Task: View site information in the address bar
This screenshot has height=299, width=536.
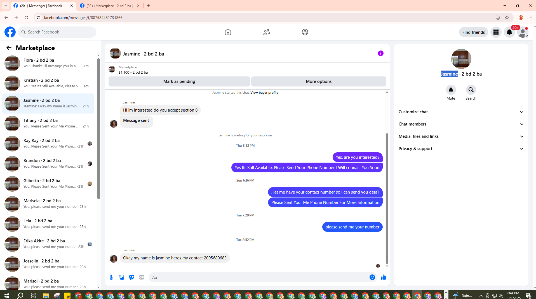Action: click(x=38, y=18)
